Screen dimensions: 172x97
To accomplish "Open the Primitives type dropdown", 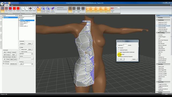I will pyautogui.click(x=32, y=64).
